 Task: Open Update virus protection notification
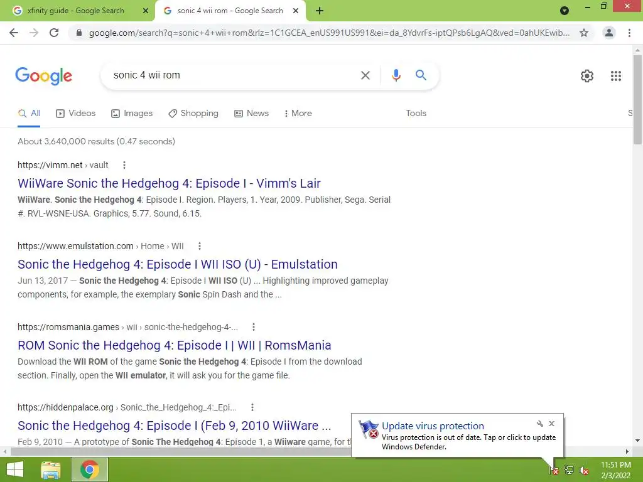coord(433,426)
